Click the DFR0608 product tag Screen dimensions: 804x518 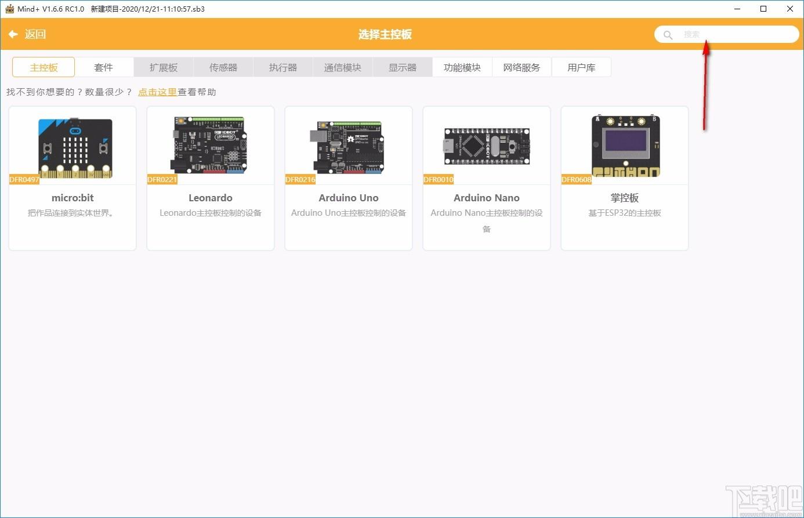(577, 180)
